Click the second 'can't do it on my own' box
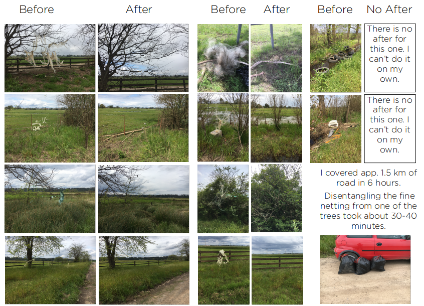The width and height of the screenshot is (424, 306). [x=389, y=128]
